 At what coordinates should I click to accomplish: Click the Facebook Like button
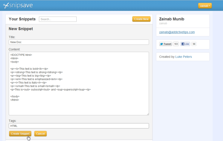(185, 44)
